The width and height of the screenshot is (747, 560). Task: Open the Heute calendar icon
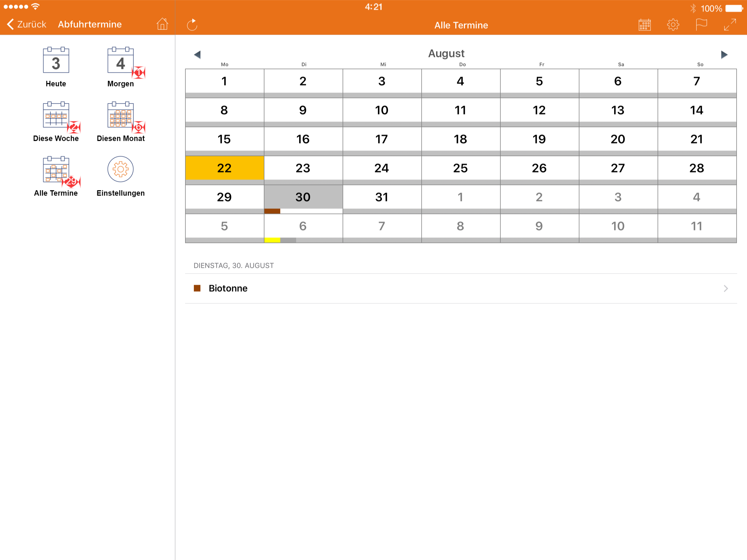click(56, 60)
